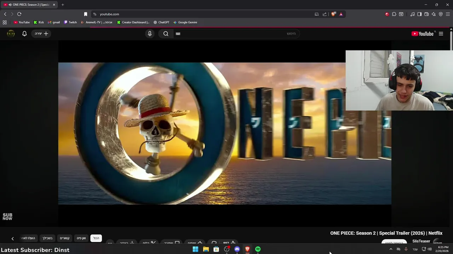The width and height of the screenshot is (453, 254).
Task: Expand the hidden system tray icons
Action: point(391,249)
